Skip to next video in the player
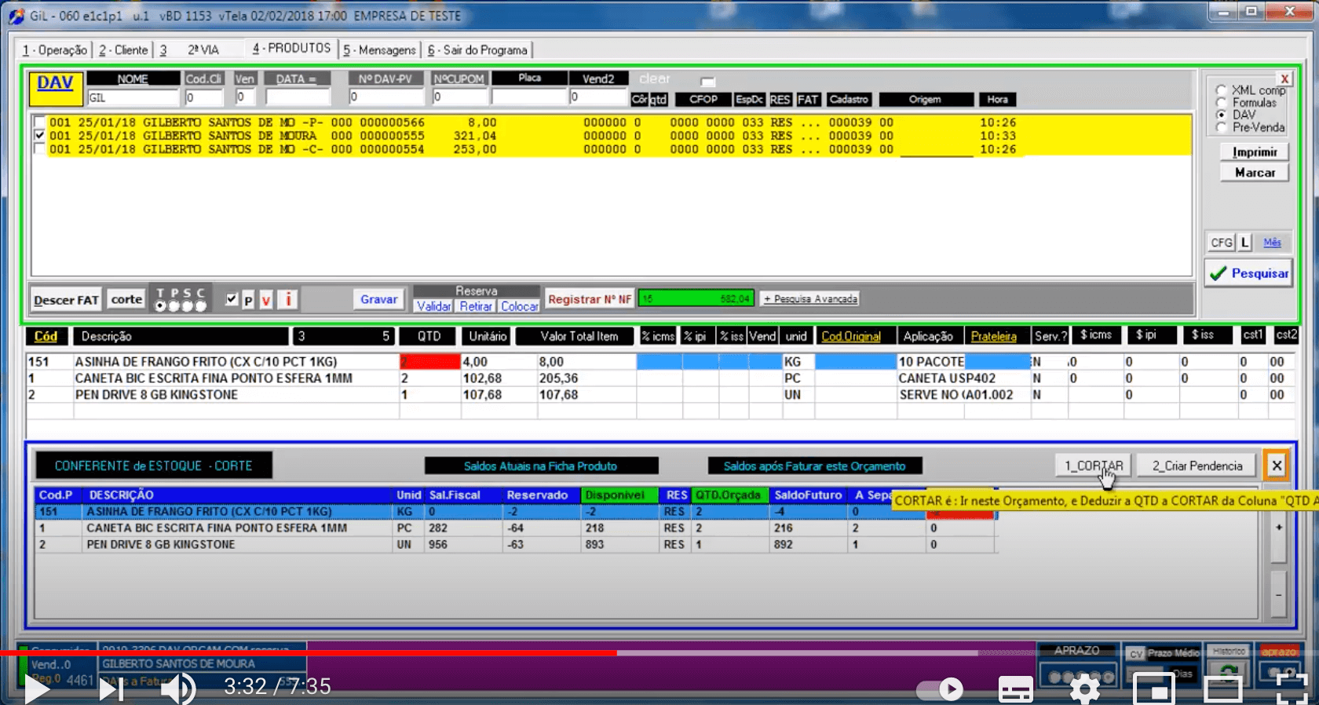Viewport: 1319px width, 705px height. 111,689
